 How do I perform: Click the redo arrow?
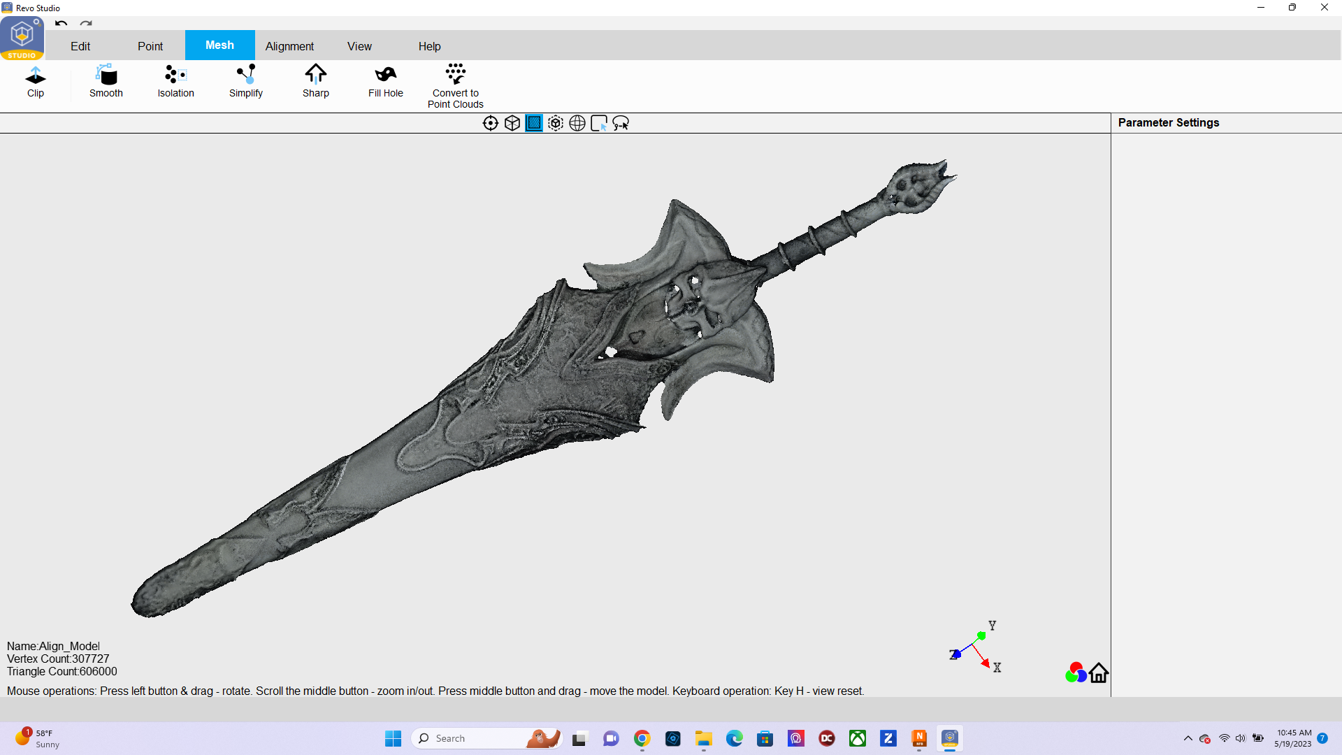click(x=86, y=23)
